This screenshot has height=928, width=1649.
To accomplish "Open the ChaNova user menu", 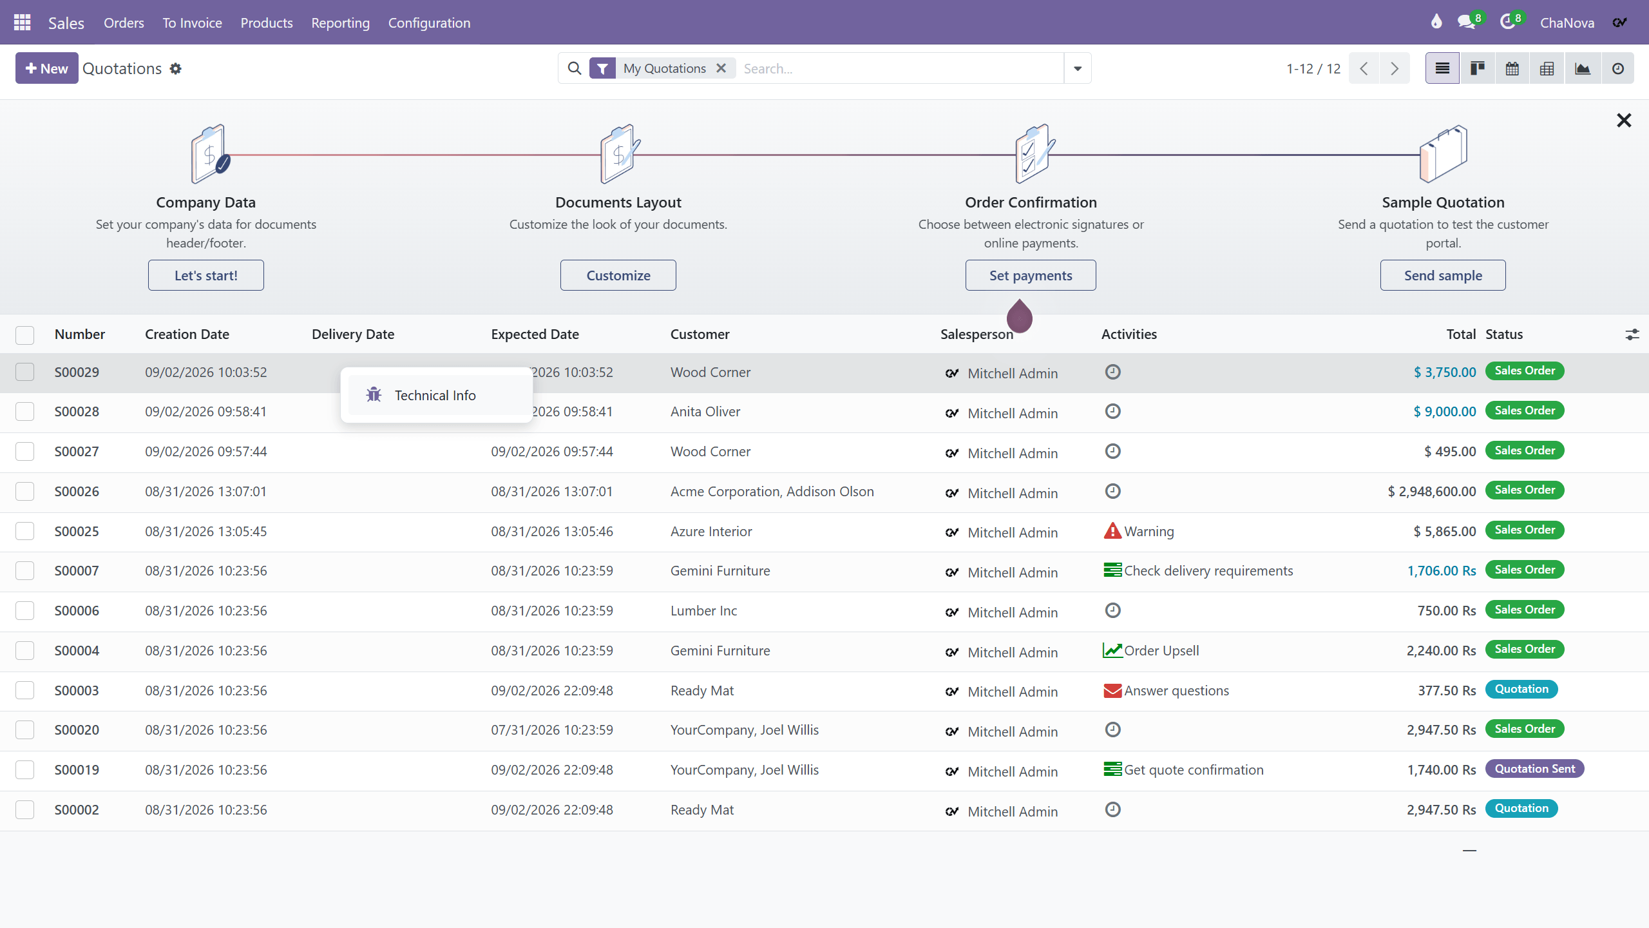I will pos(1567,23).
